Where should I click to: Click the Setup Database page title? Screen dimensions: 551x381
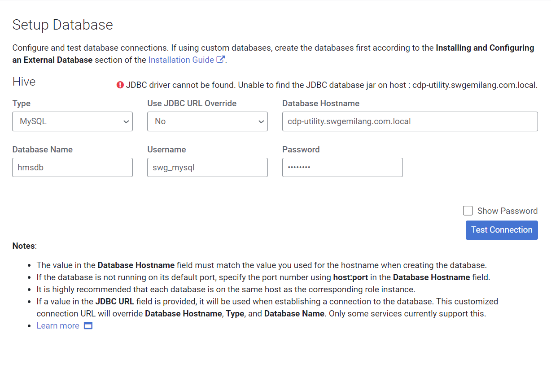point(62,25)
